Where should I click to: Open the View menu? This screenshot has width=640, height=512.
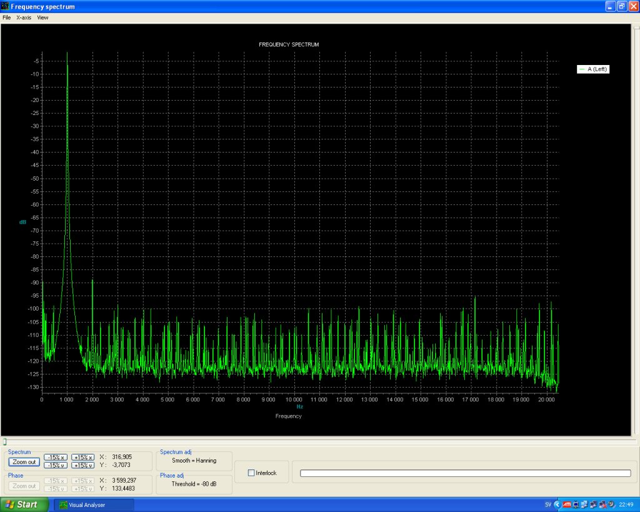coord(42,18)
